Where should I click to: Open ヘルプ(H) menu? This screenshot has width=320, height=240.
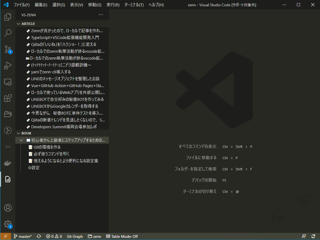click(156, 5)
